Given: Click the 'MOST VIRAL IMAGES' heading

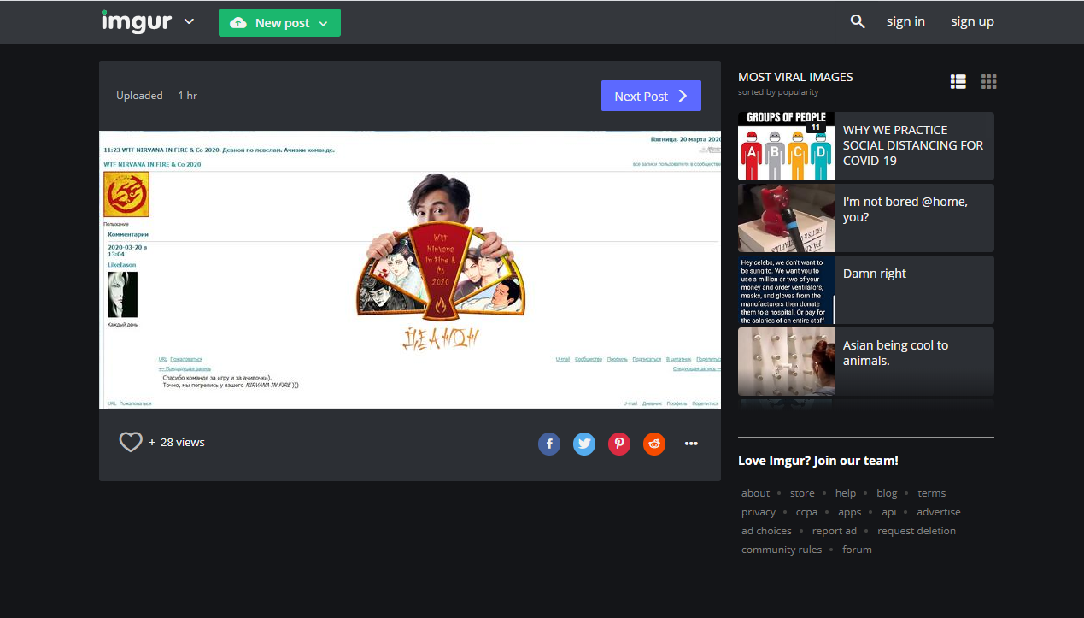Looking at the screenshot, I should click(x=795, y=77).
